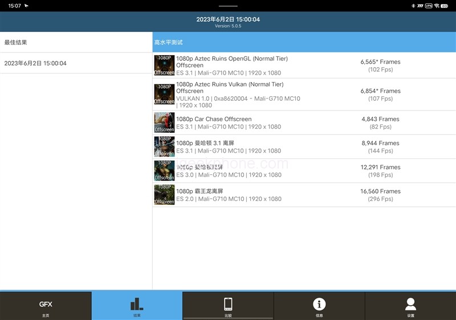Open the GFX home tab (主页)
The width and height of the screenshot is (456, 320).
(x=46, y=306)
